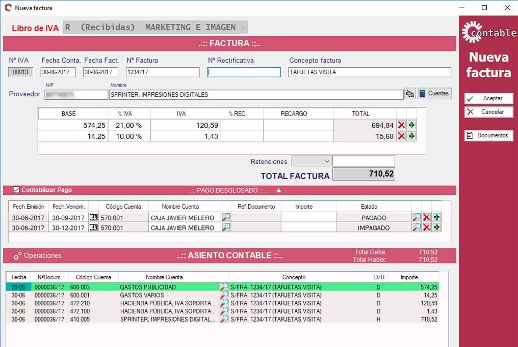Click the Fecha Fact. date field
This screenshot has height=347, width=518.
[x=101, y=72]
